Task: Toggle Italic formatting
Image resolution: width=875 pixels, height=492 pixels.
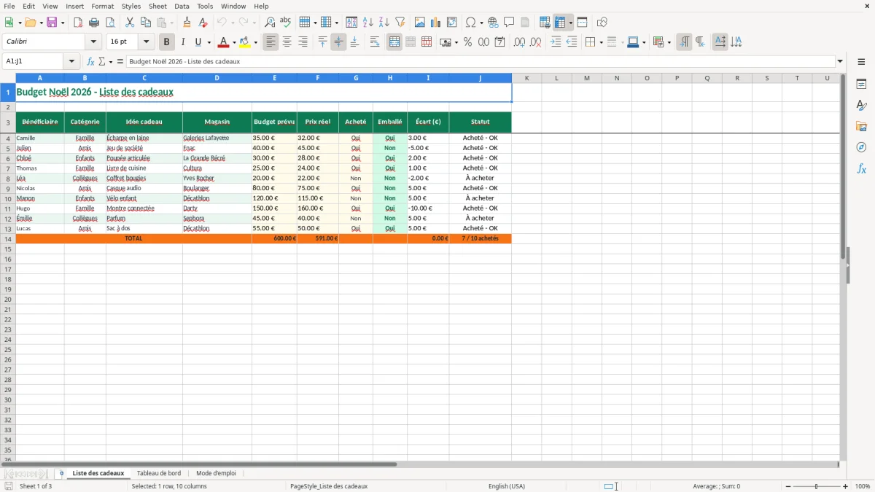Action: [183, 42]
